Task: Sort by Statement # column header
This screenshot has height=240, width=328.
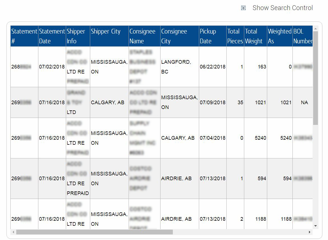Action: pos(24,36)
